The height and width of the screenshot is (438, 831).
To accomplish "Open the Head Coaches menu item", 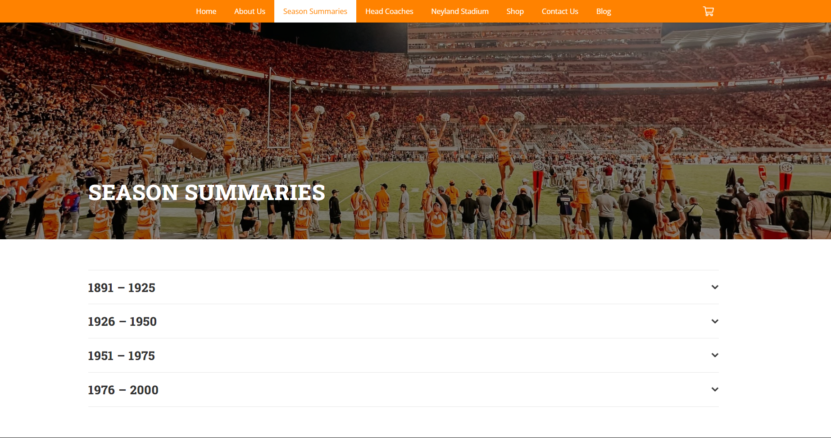I will tap(389, 11).
